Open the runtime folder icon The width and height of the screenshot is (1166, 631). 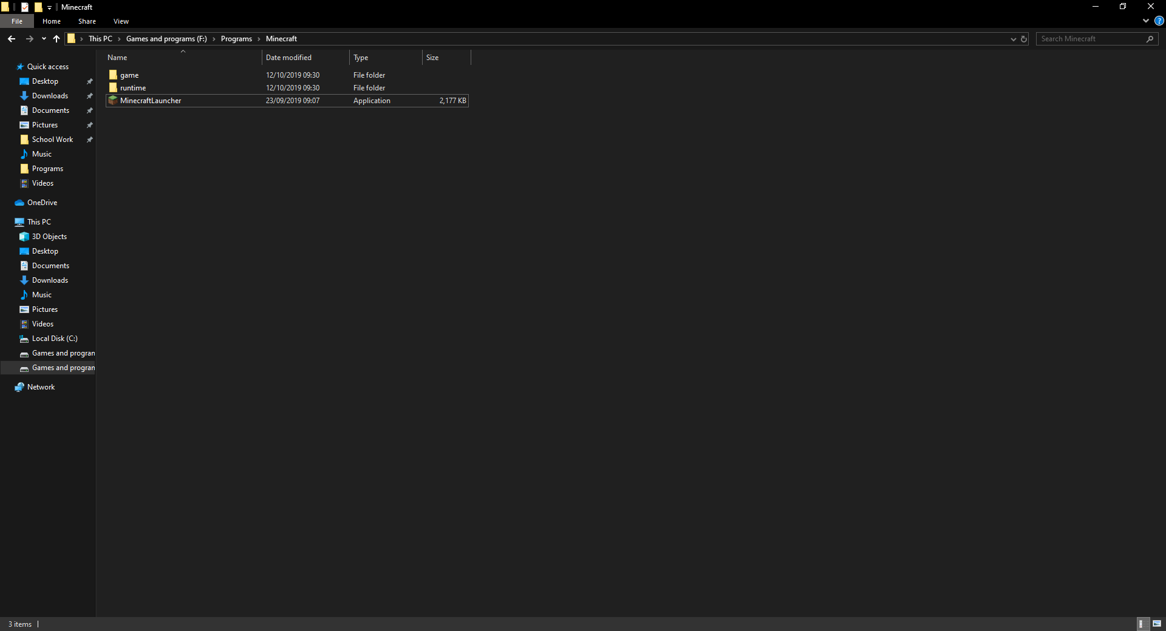(113, 87)
